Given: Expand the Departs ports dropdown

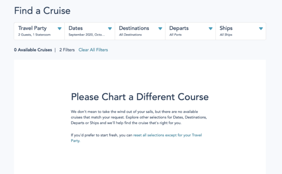Looking at the screenshot, I should click(x=190, y=31).
